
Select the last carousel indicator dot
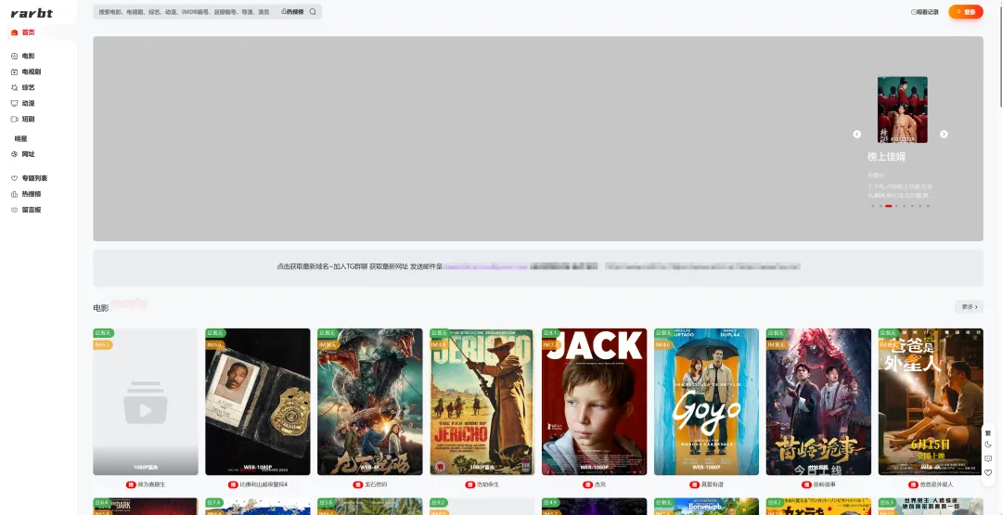928,206
